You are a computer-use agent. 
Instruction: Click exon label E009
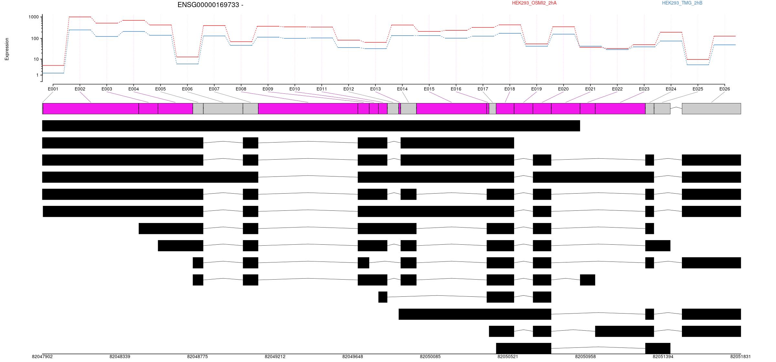pos(268,89)
